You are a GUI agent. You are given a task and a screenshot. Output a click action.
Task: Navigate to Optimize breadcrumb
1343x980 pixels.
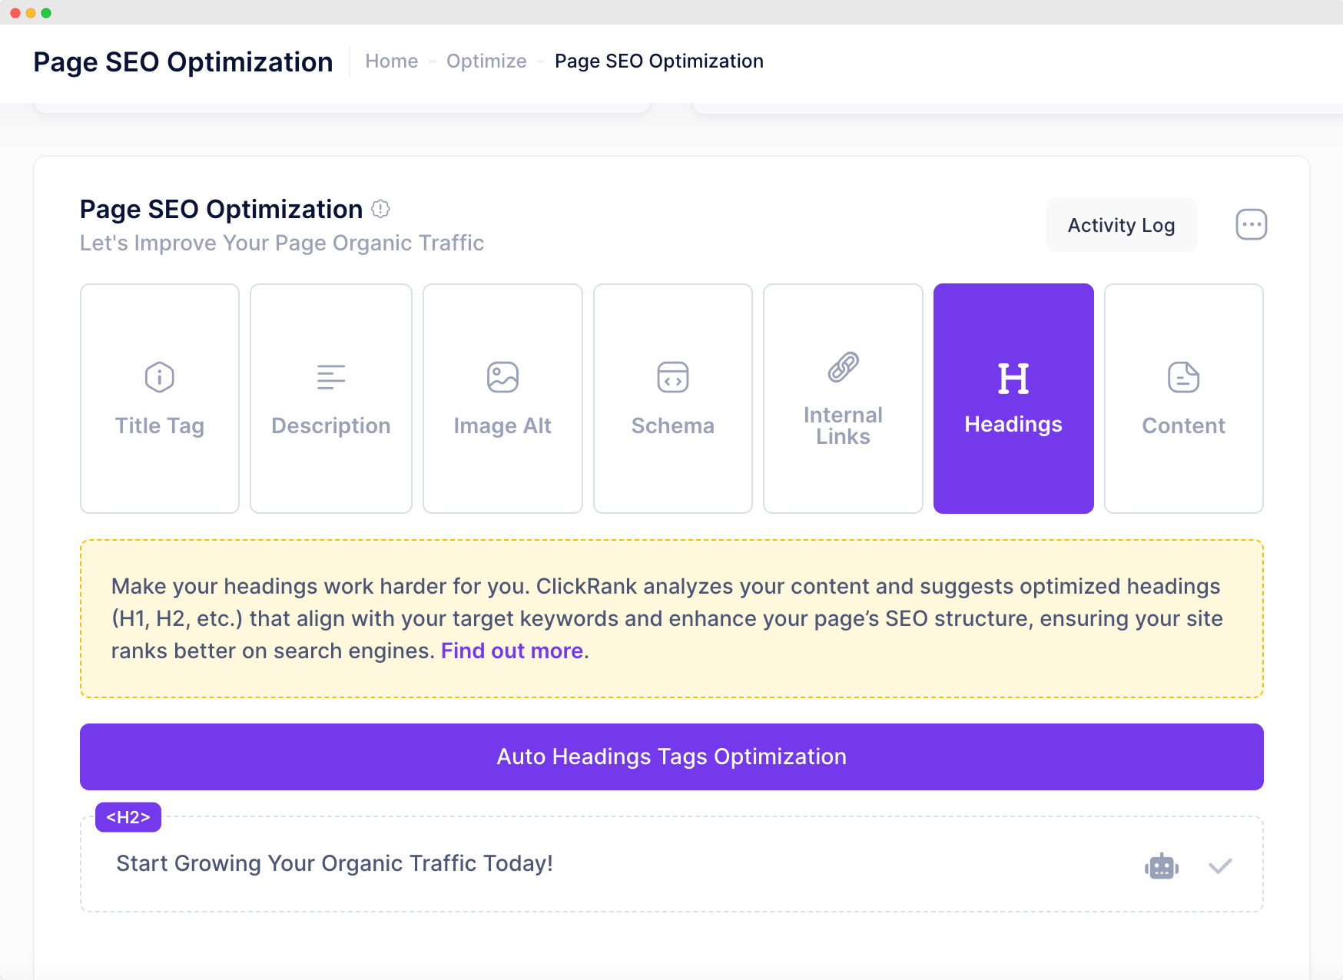pos(486,61)
